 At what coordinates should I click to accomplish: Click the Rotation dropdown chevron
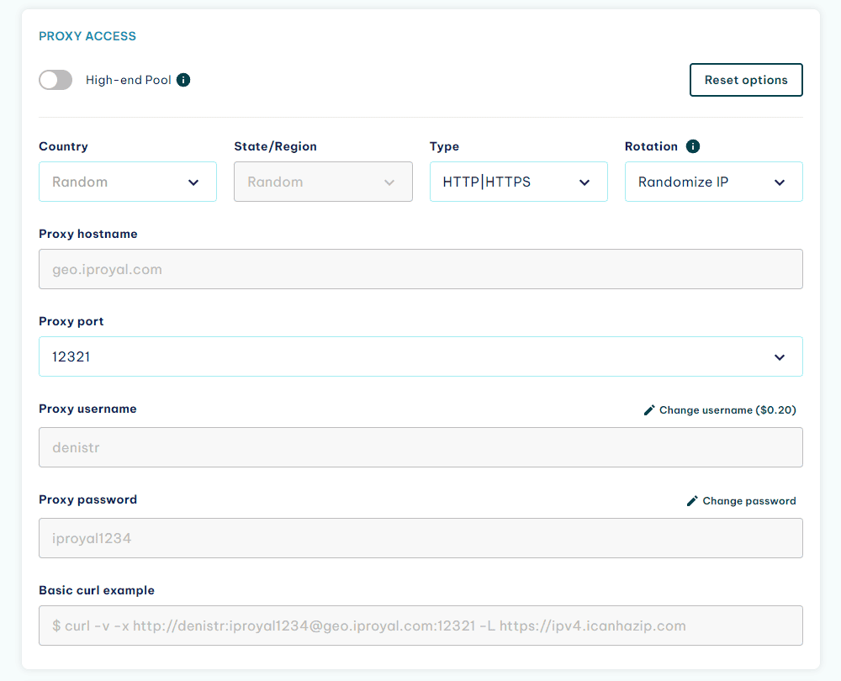pos(780,182)
